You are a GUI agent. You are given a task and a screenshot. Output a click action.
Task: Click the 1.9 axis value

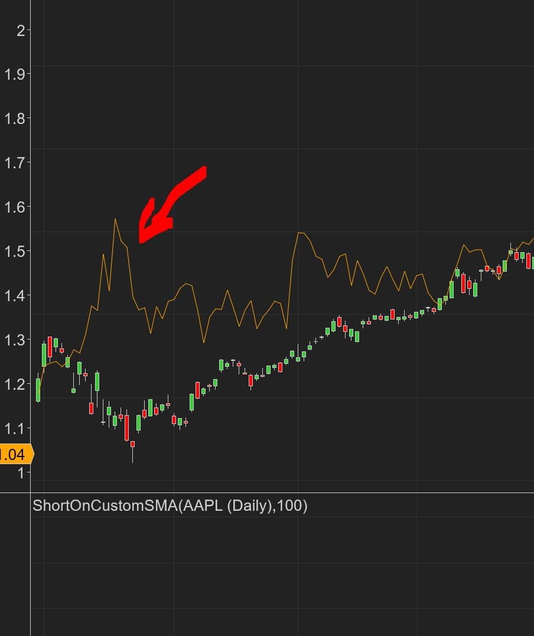[15, 74]
